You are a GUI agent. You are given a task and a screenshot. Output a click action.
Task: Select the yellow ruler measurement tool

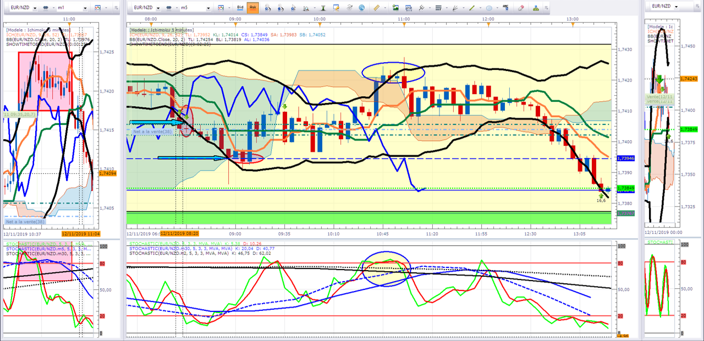[x=376, y=8]
